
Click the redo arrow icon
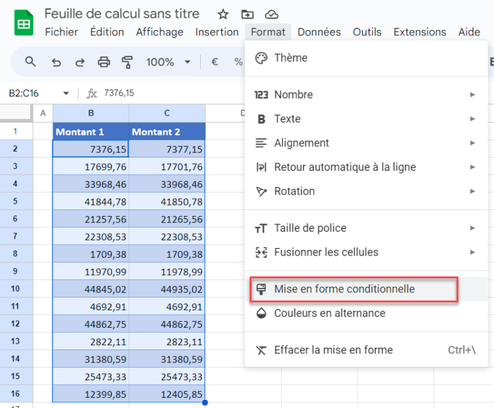[x=80, y=62]
